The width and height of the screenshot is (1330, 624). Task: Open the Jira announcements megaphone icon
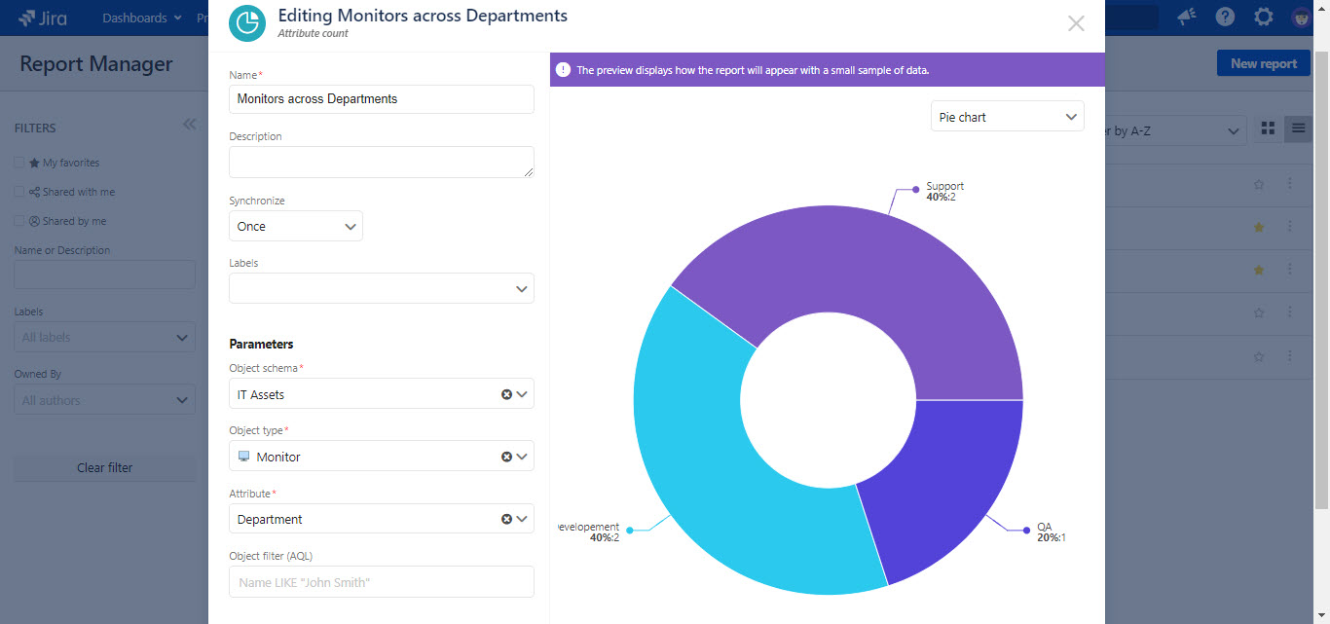point(1185,17)
